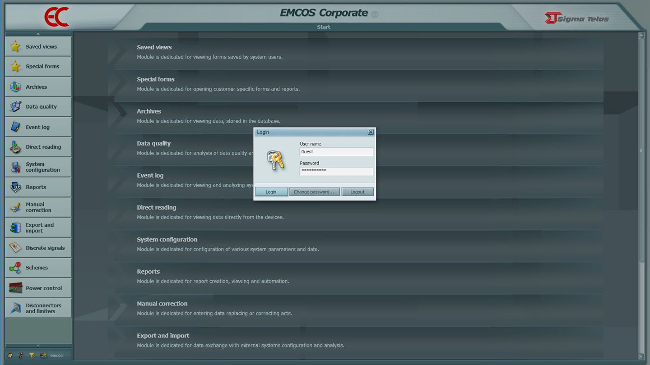Open the Export and import sidebar module

click(x=38, y=228)
